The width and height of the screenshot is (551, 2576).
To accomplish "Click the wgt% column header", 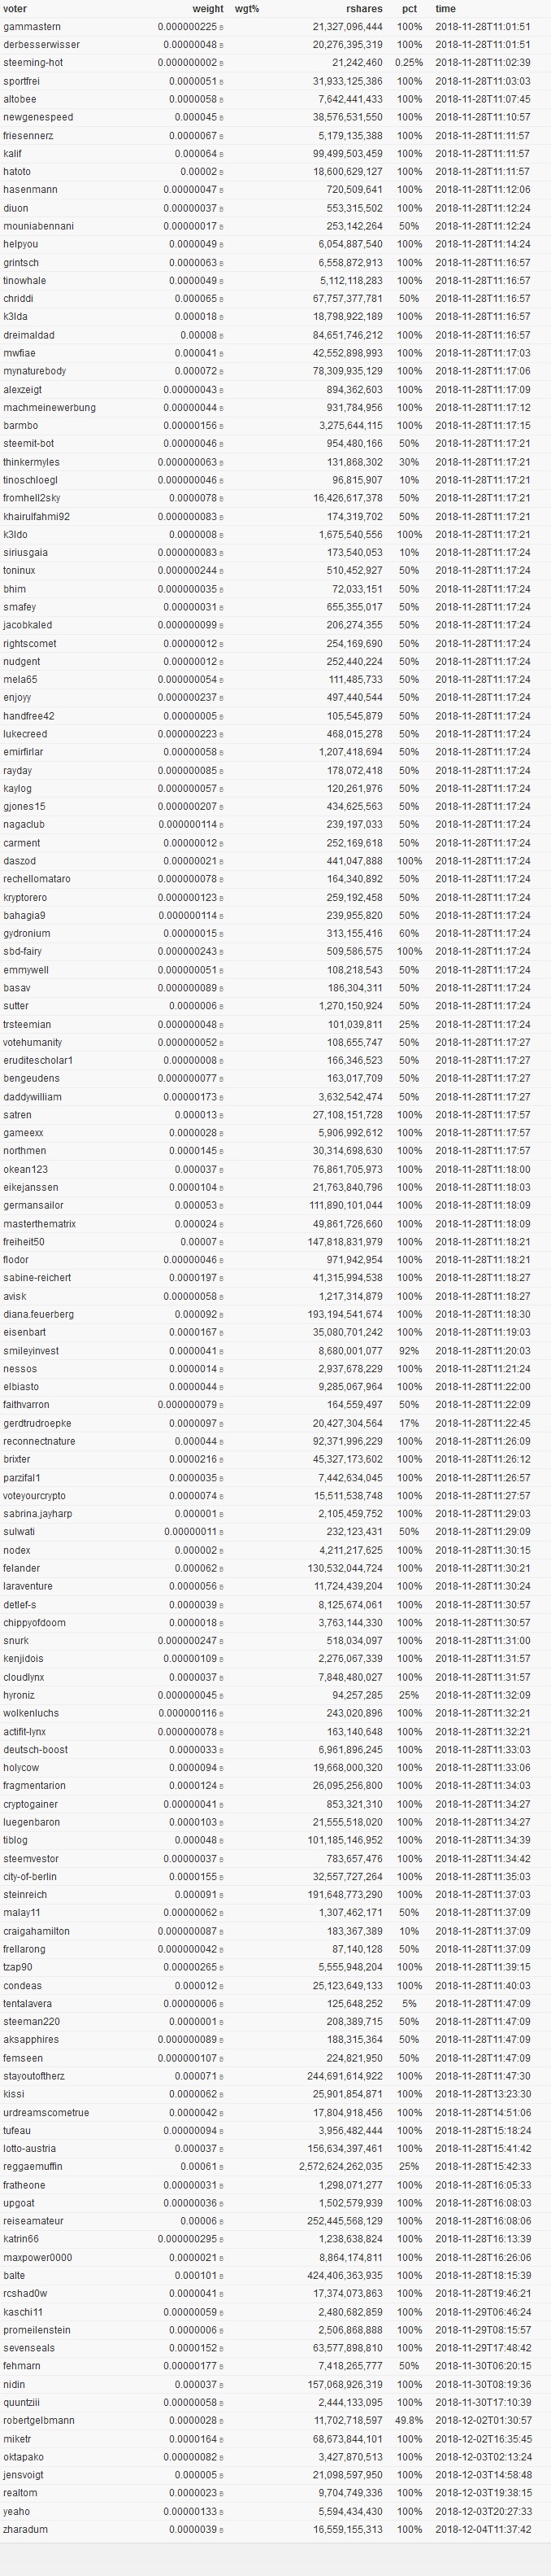I will click(x=246, y=9).
